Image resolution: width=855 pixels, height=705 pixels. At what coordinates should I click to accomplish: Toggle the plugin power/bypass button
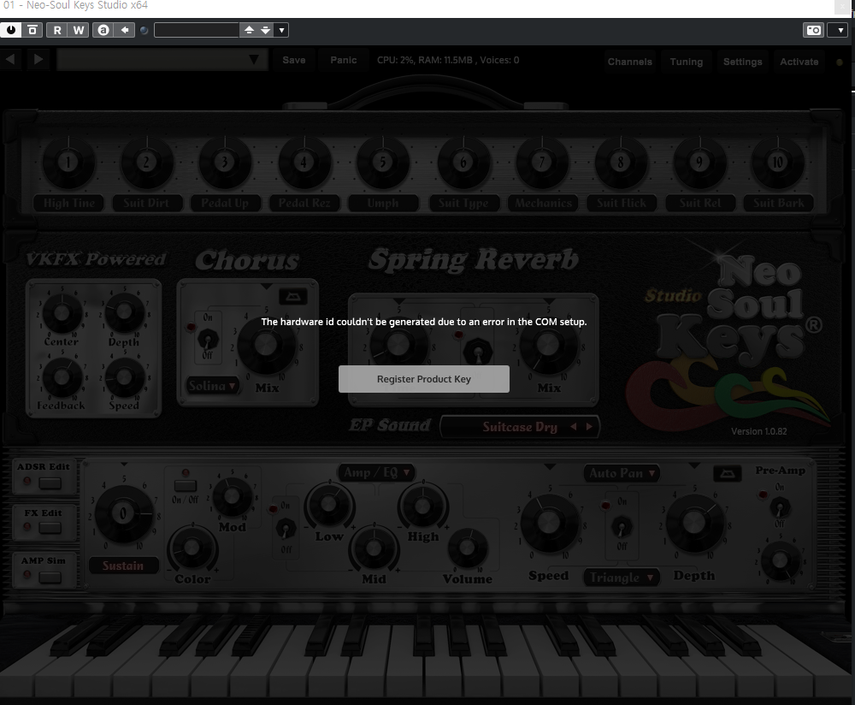pyautogui.click(x=11, y=30)
